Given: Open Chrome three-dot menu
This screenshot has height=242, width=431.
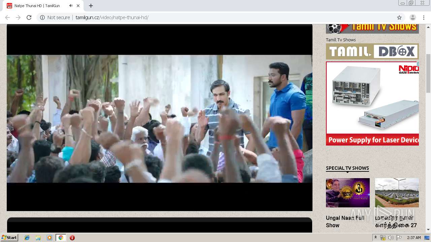Looking at the screenshot, I should pyautogui.click(x=424, y=17).
